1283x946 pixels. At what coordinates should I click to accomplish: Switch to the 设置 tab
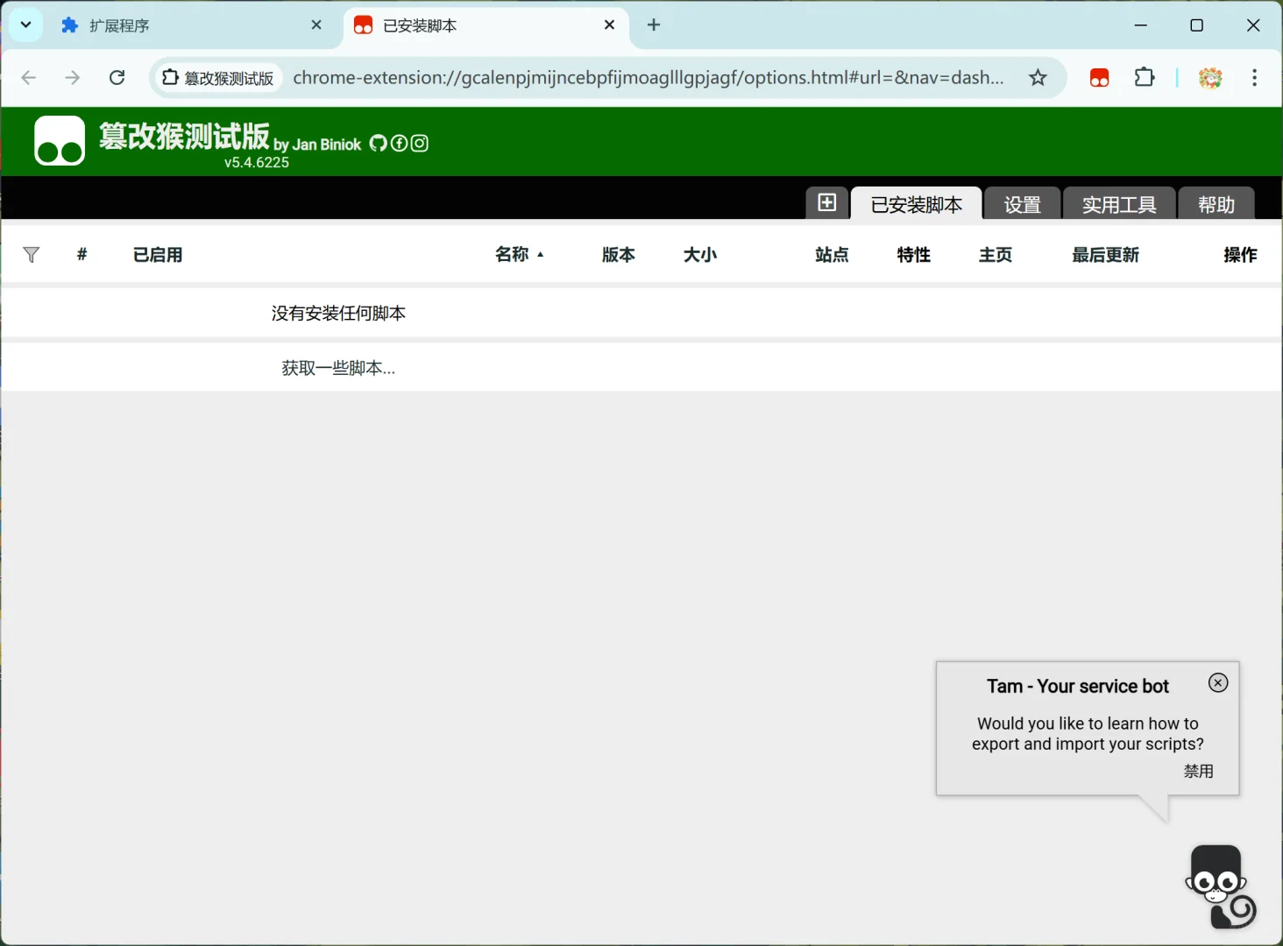1021,203
